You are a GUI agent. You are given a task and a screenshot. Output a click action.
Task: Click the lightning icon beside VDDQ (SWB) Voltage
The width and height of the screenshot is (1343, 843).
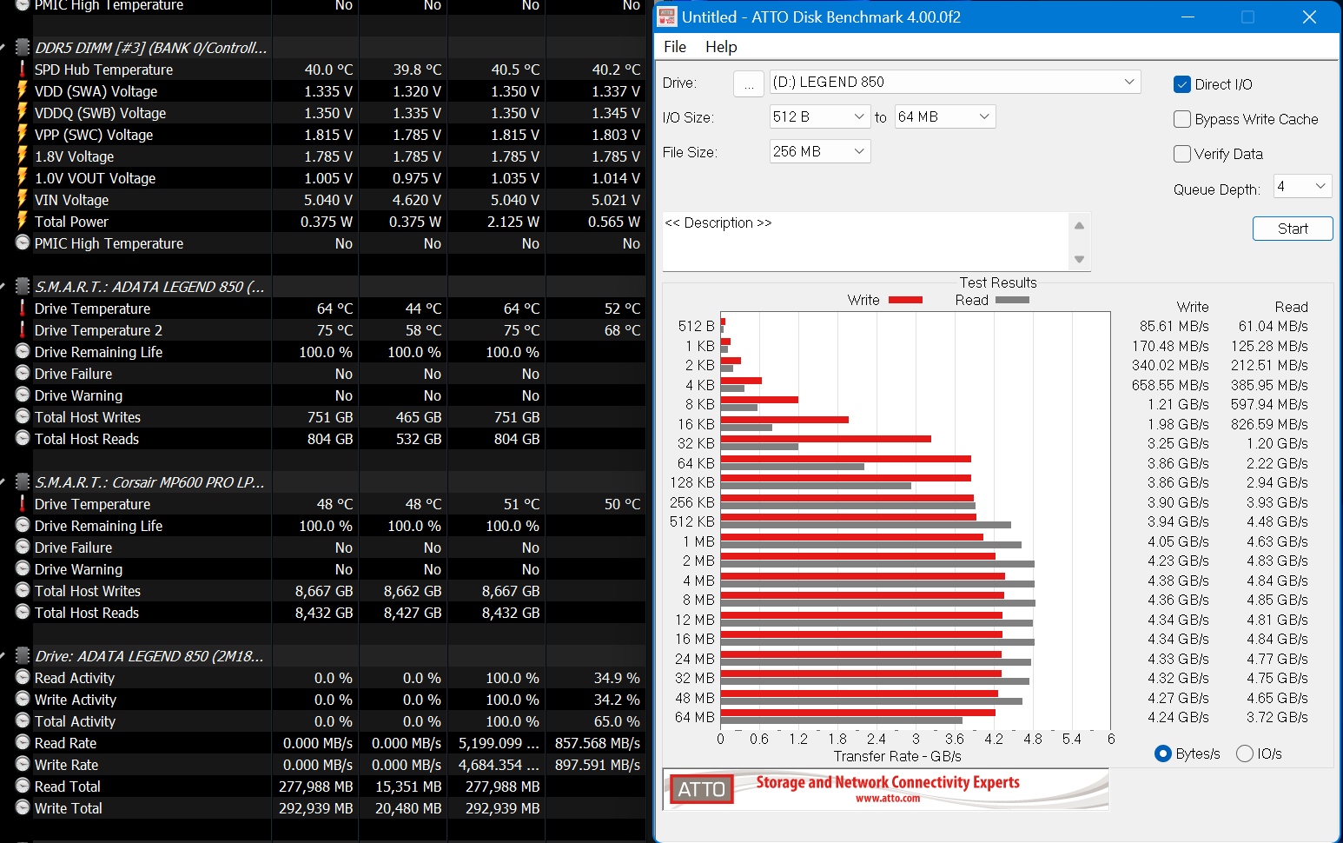[23, 112]
